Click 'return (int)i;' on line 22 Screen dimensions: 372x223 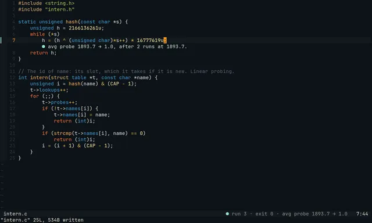pyautogui.click(x=74, y=139)
